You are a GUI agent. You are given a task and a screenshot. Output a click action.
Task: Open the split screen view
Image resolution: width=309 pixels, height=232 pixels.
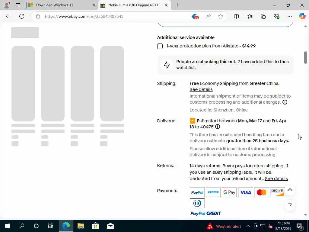(x=236, y=16)
